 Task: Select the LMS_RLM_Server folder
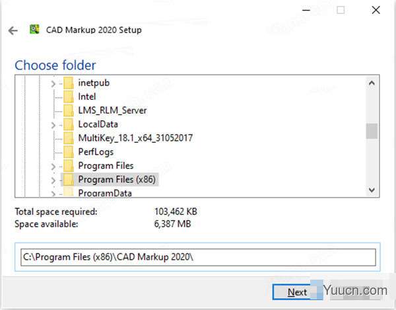(112, 110)
